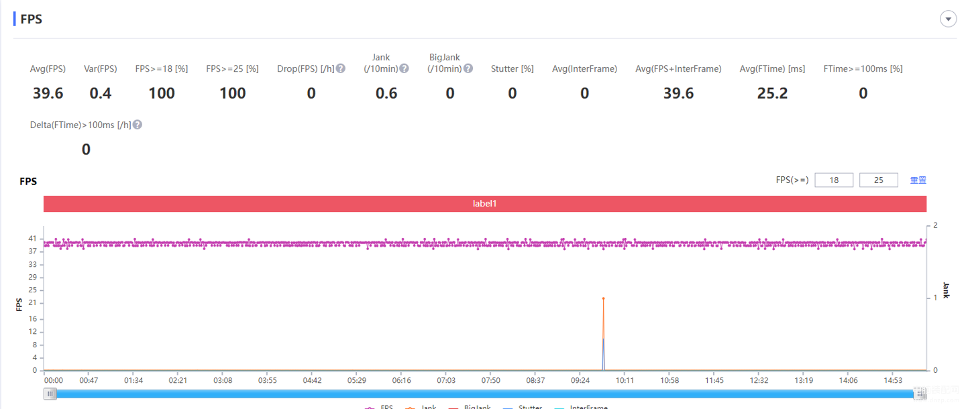This screenshot has width=966, height=409.
Task: Click the orange Jank spike point in chart
Action: click(603, 298)
